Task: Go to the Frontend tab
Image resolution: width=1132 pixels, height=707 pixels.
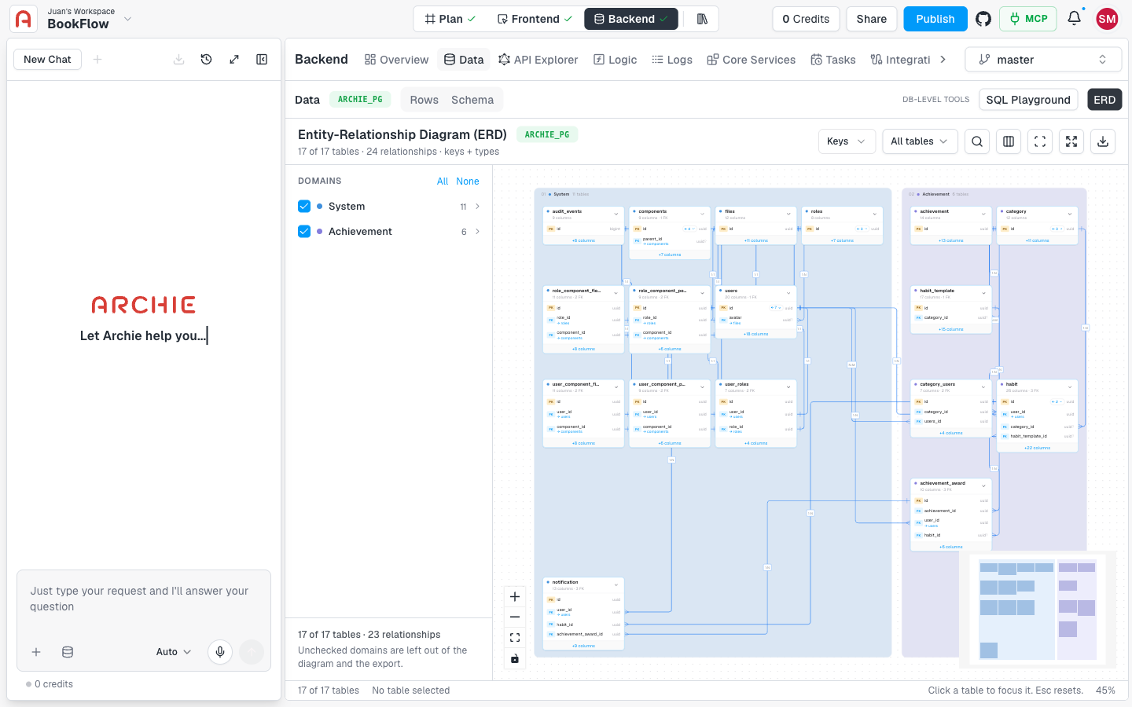Action: 535,19
